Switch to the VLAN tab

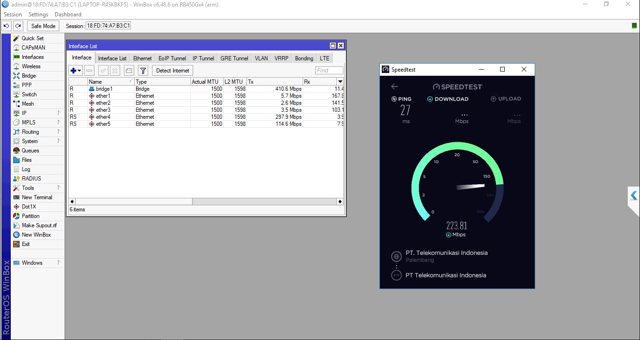262,58
